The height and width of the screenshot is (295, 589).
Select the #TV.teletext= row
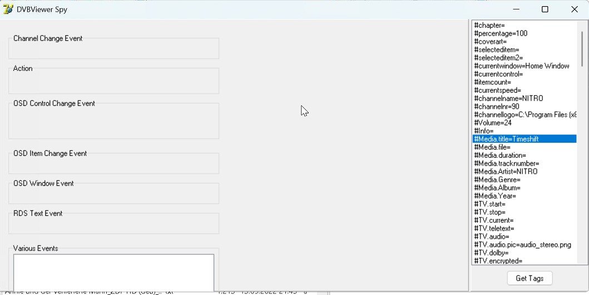(x=524, y=228)
